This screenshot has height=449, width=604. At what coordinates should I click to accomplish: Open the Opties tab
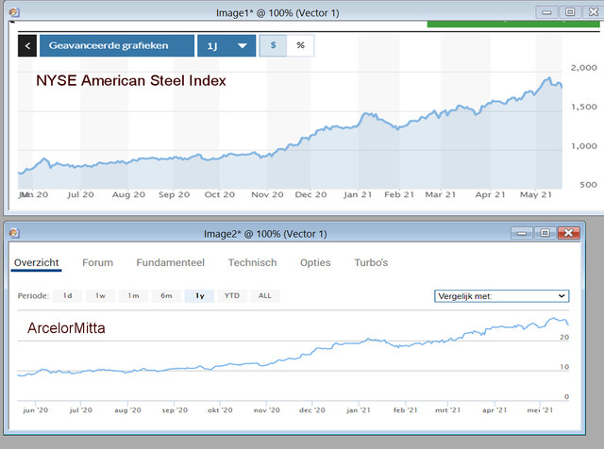pyautogui.click(x=315, y=262)
